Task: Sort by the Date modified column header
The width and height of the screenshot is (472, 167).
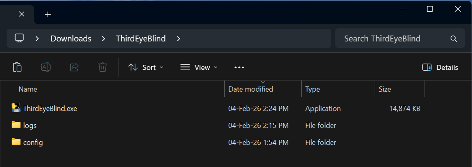Action: [x=251, y=89]
